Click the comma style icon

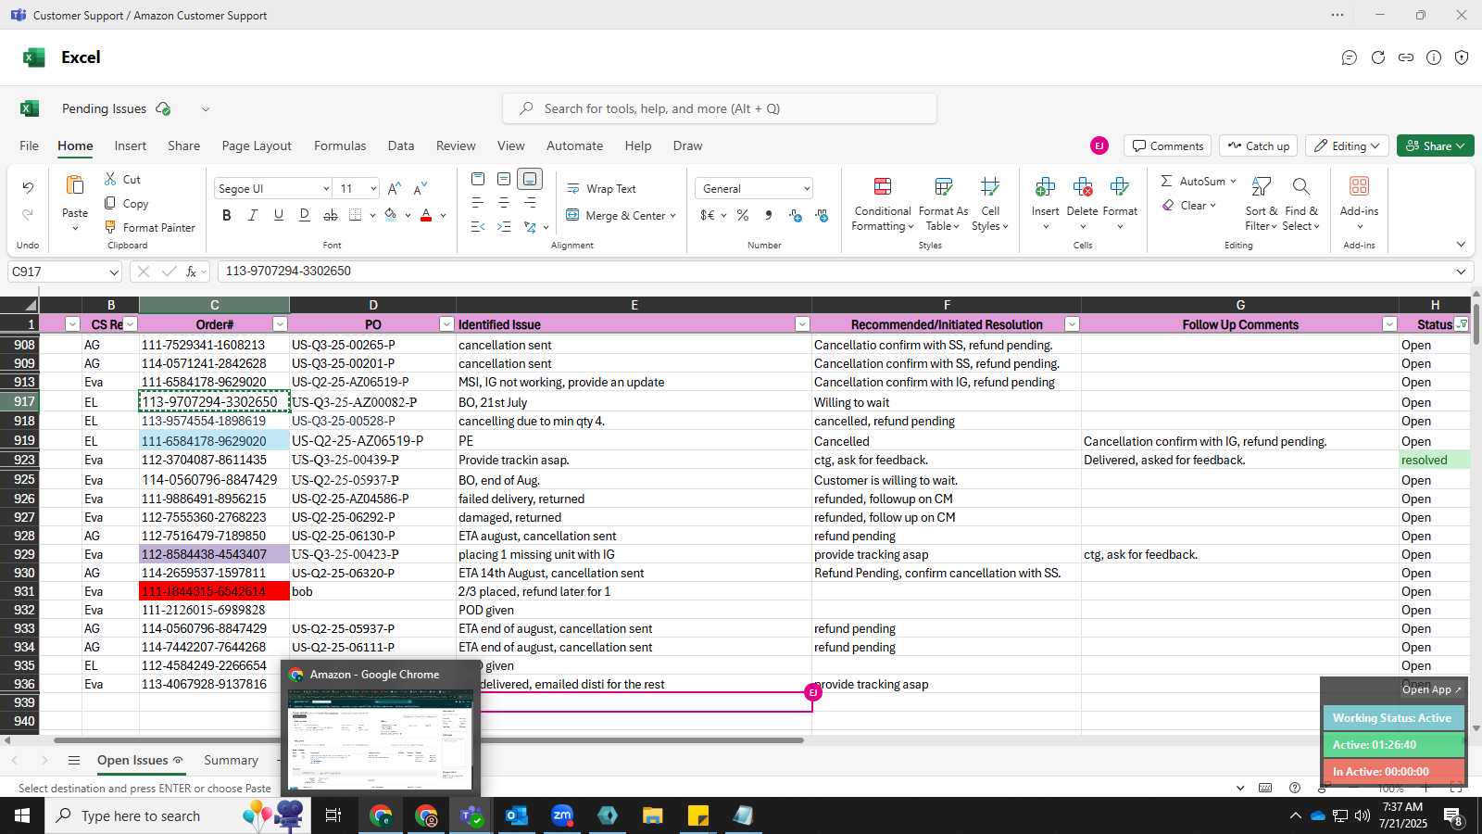point(769,215)
